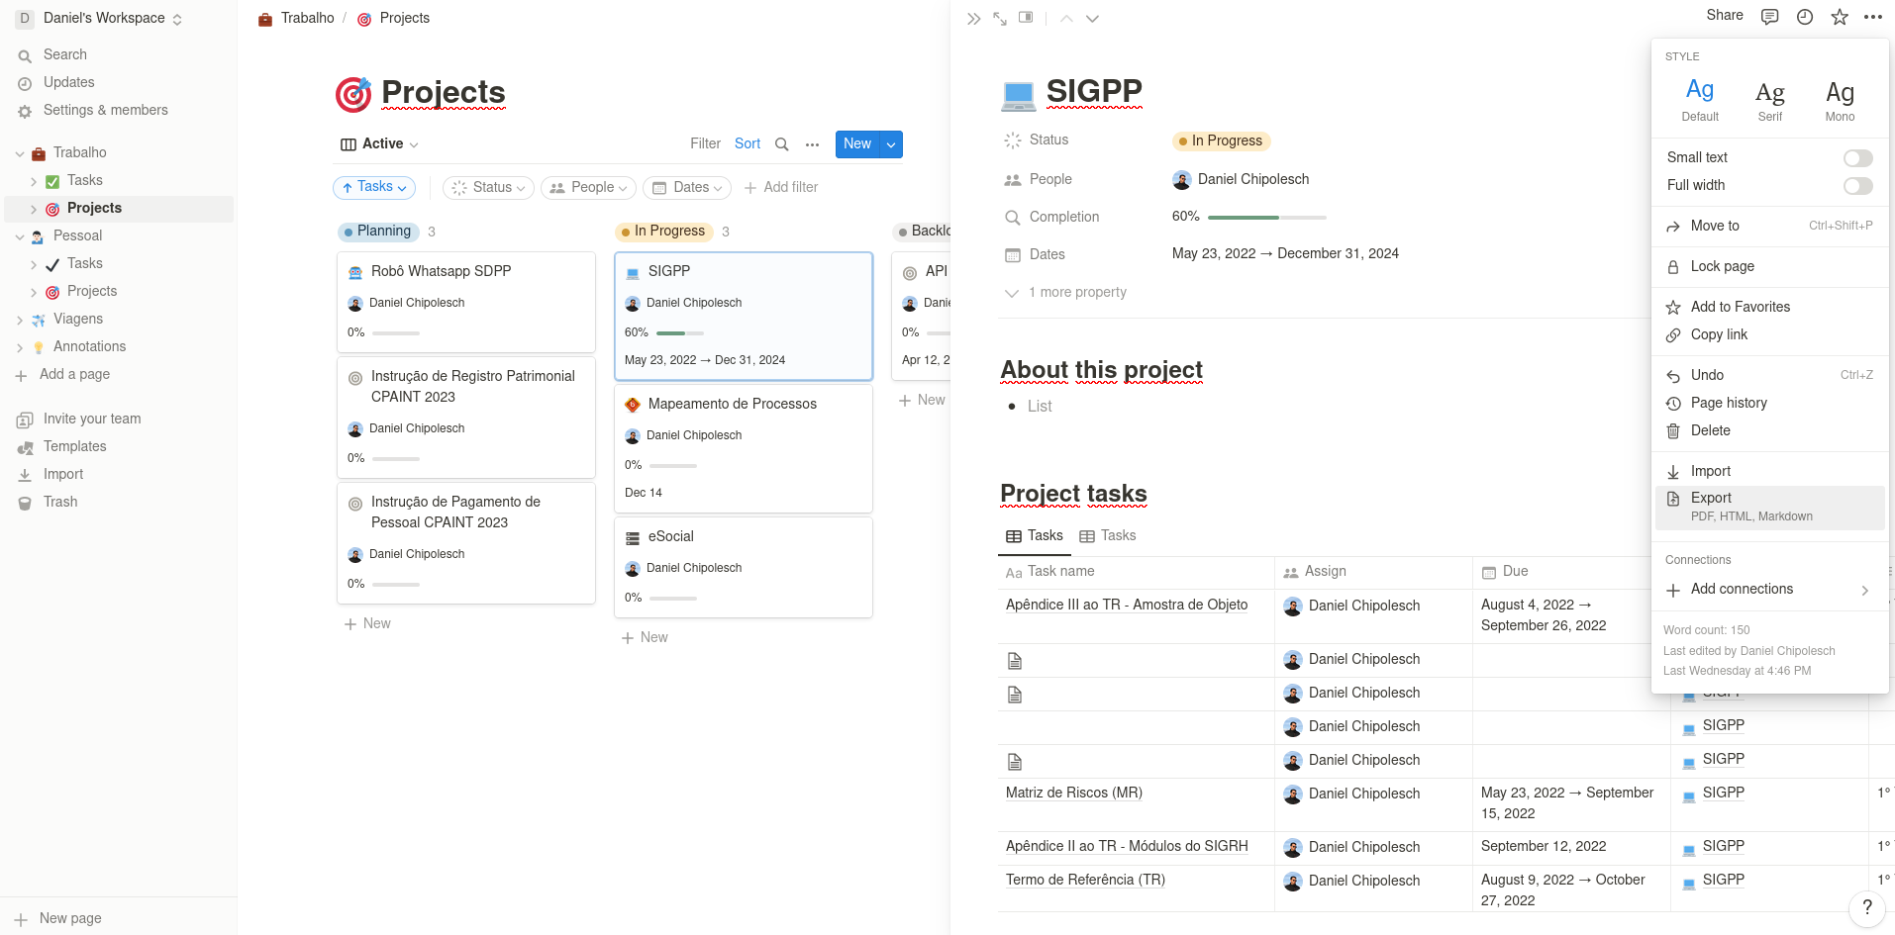View page history via the clock icon
The image size is (1895, 935).
1804,17
